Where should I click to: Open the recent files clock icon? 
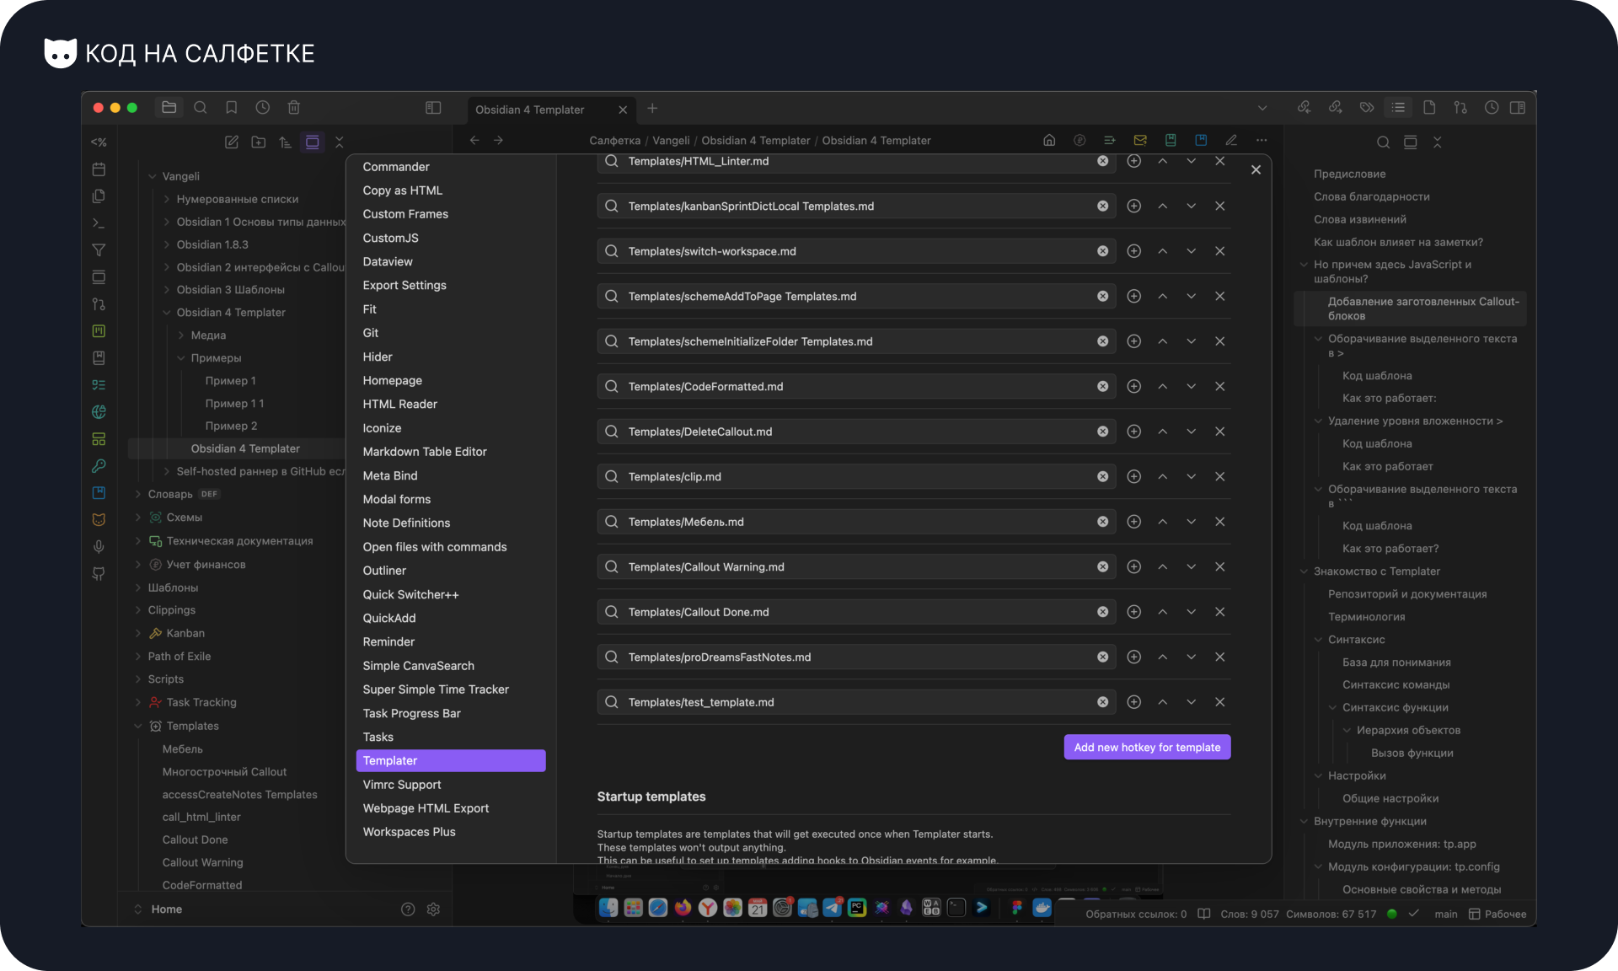coord(263,108)
